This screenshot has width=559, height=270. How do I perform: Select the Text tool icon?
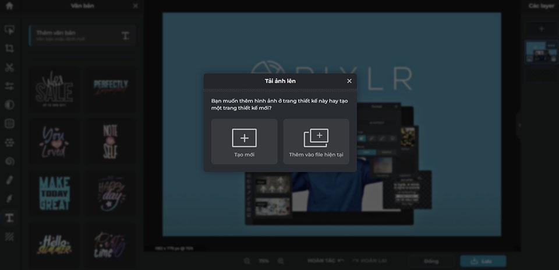pos(9,218)
